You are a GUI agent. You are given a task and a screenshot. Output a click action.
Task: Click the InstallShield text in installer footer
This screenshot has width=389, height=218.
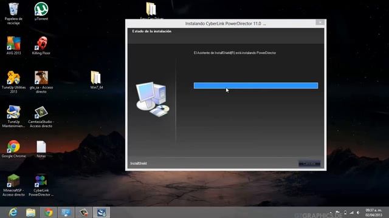pos(139,163)
